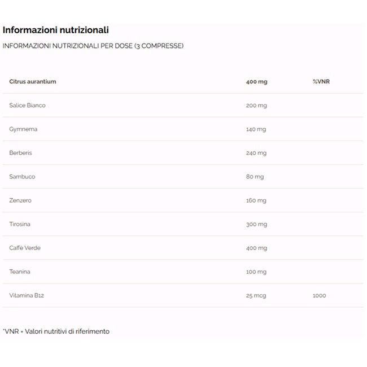Select the "Sambuco" ingredient name
The width and height of the screenshot is (367, 367).
tap(23, 177)
